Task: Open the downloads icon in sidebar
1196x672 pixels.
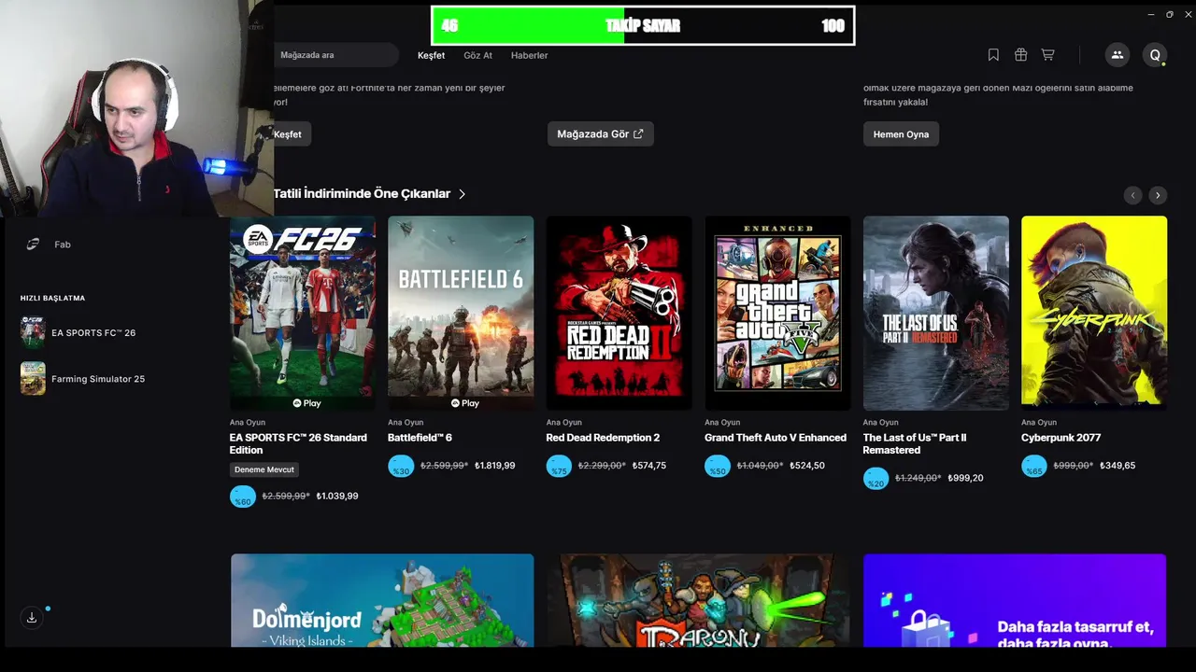Action: pos(32,617)
